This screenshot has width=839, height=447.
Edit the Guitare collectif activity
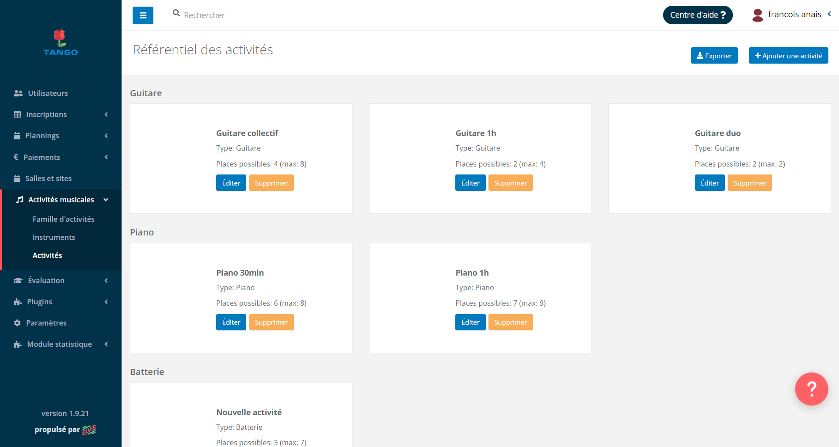[231, 183]
